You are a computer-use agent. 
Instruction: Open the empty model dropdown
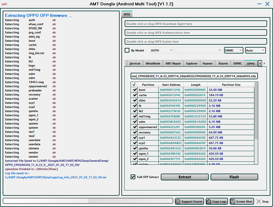point(199,50)
